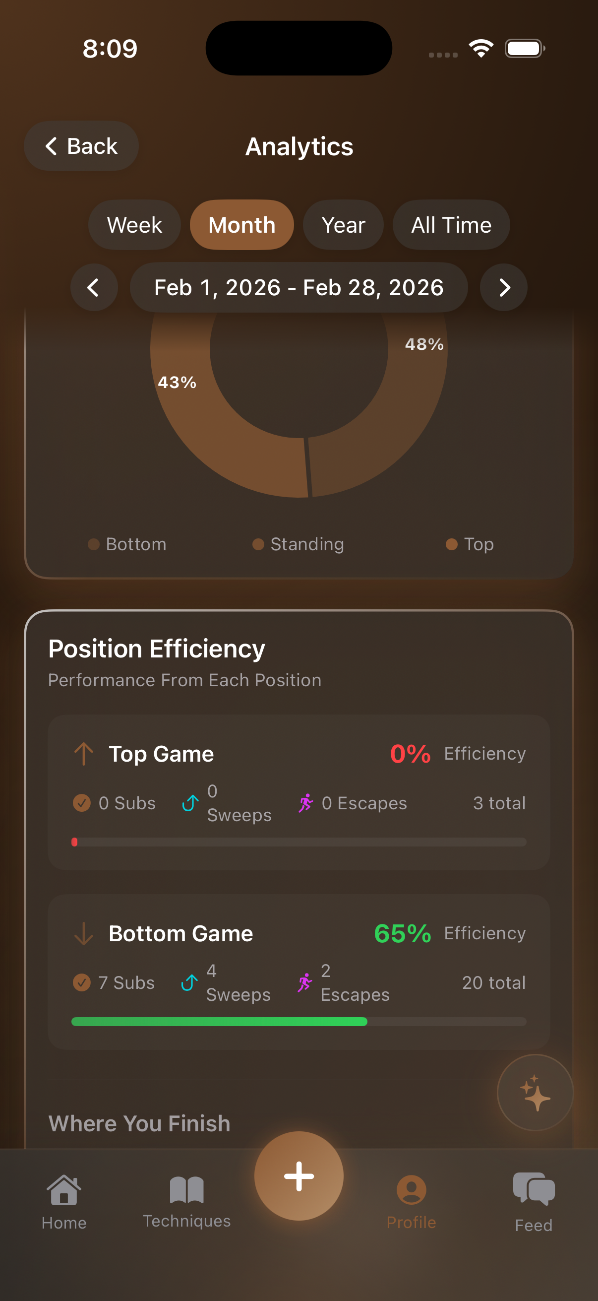598x1301 pixels.
Task: Switch to the Year filter
Action: pos(343,225)
